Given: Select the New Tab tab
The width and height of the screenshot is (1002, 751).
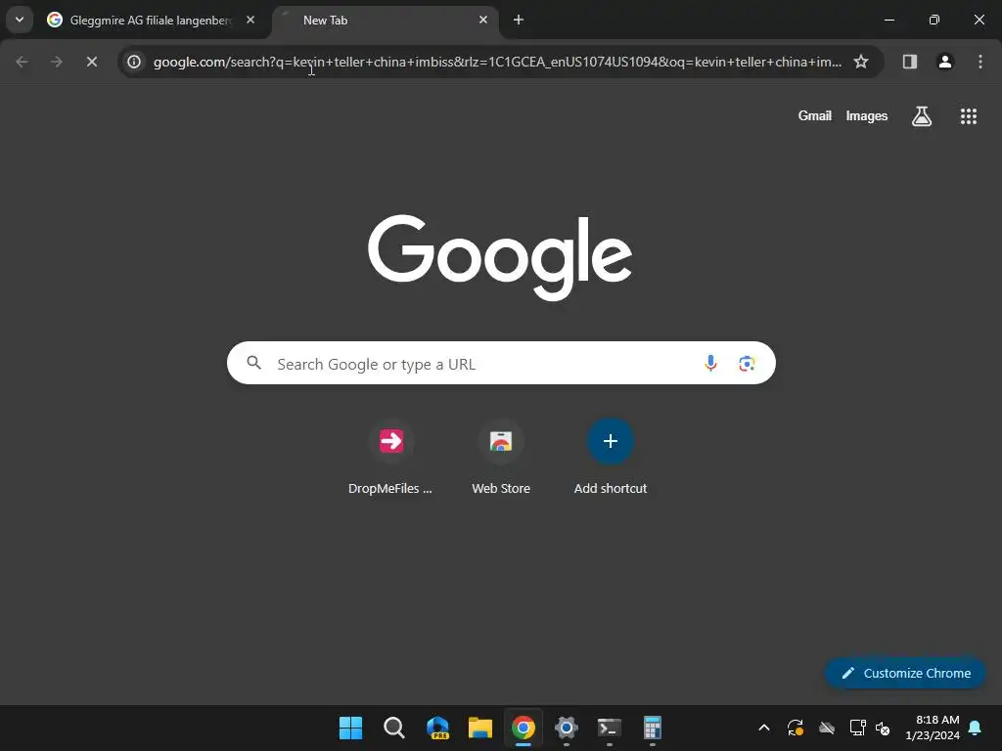Looking at the screenshot, I should pos(386,21).
